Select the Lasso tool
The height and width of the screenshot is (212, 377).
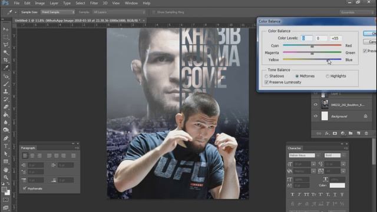pyautogui.click(x=6, y=45)
